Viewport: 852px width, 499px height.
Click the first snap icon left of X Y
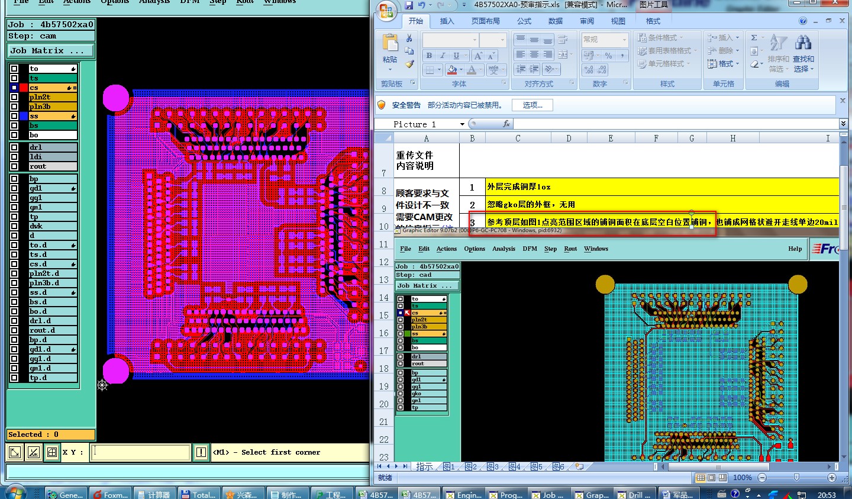point(15,452)
